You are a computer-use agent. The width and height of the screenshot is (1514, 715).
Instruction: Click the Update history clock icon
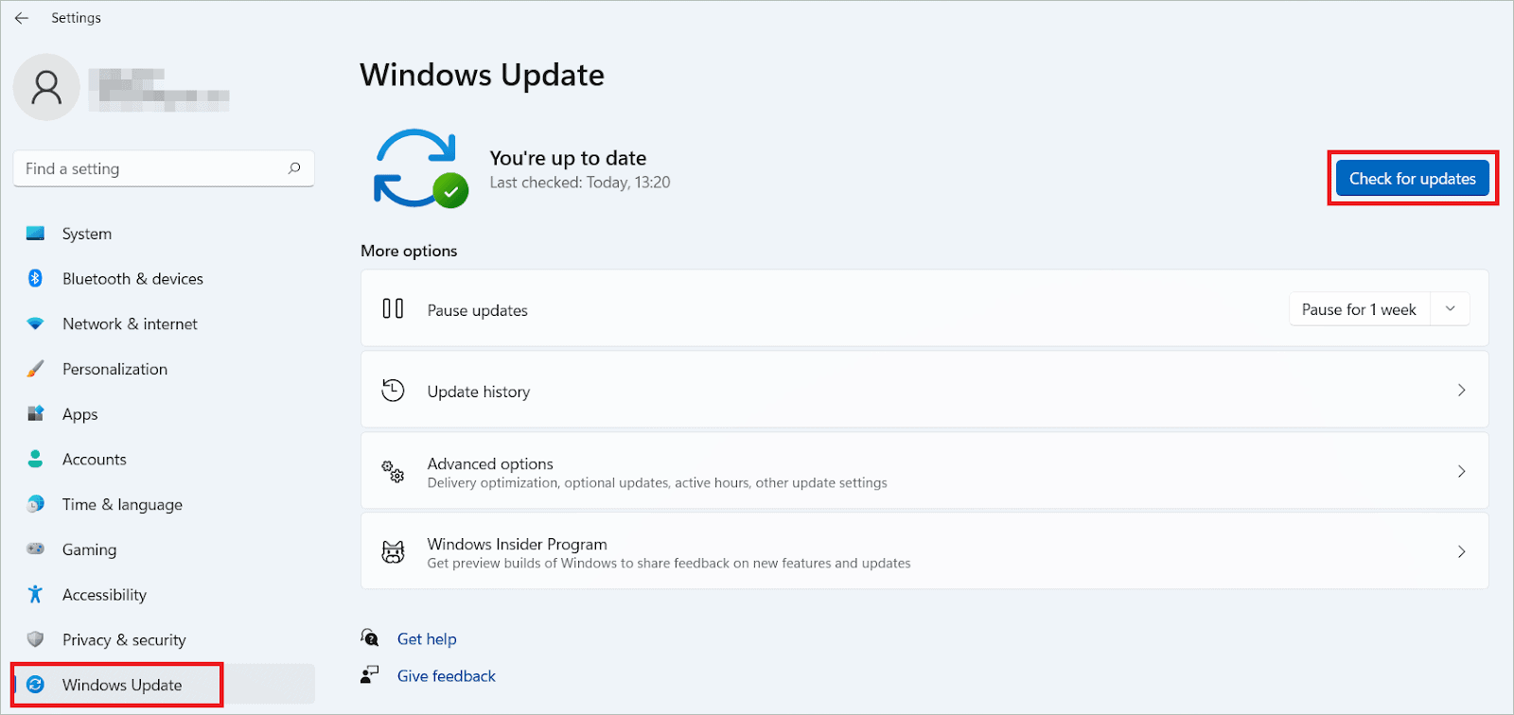point(393,391)
